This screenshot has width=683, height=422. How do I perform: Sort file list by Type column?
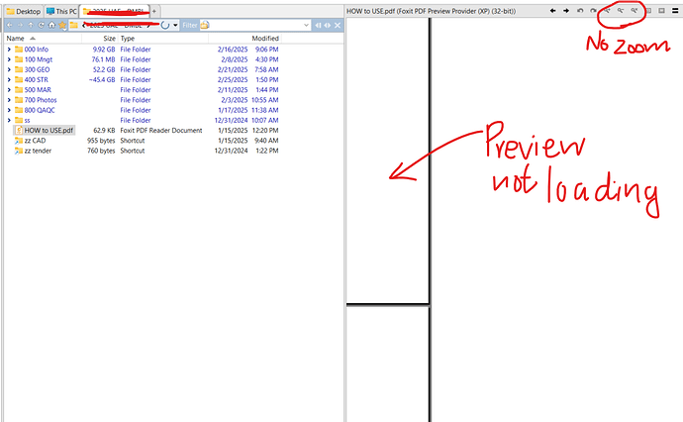[163, 39]
